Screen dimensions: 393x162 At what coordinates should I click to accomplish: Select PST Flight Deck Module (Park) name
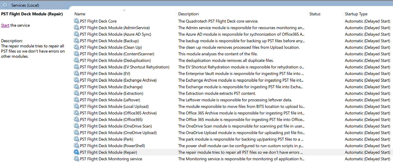point(107,139)
